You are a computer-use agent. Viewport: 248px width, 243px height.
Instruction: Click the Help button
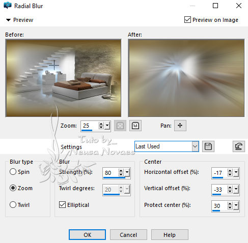[170, 235]
